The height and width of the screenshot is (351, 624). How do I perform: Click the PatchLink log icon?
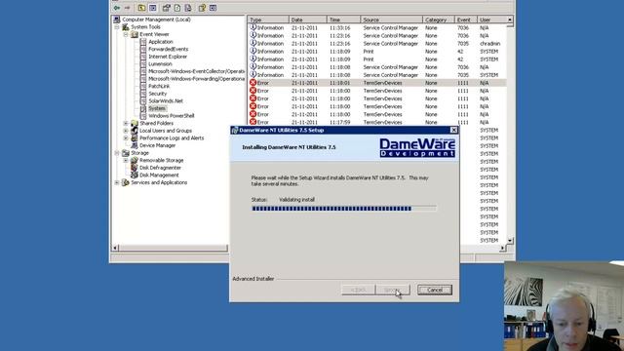[143, 87]
